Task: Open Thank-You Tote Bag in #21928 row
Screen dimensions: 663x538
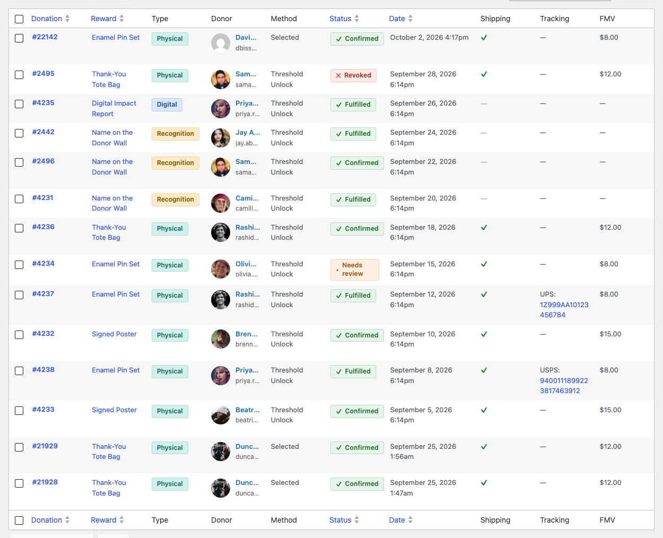Action: (x=109, y=488)
